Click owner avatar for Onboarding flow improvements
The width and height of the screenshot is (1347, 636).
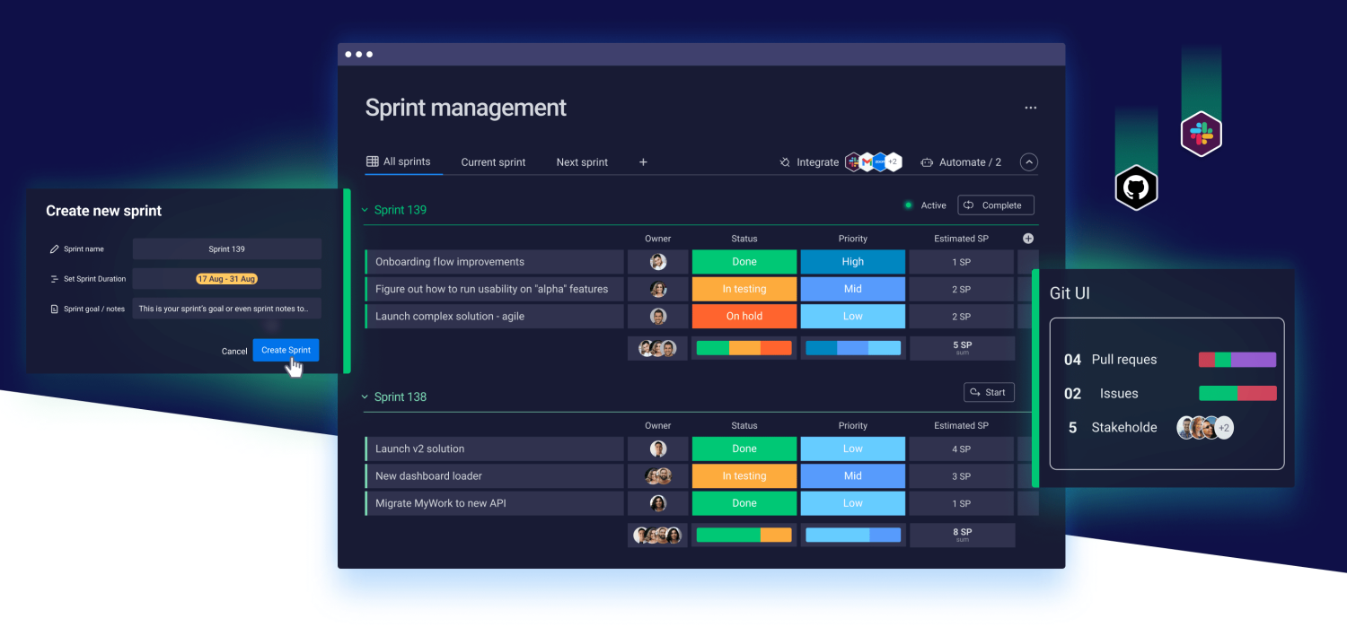[x=658, y=262]
